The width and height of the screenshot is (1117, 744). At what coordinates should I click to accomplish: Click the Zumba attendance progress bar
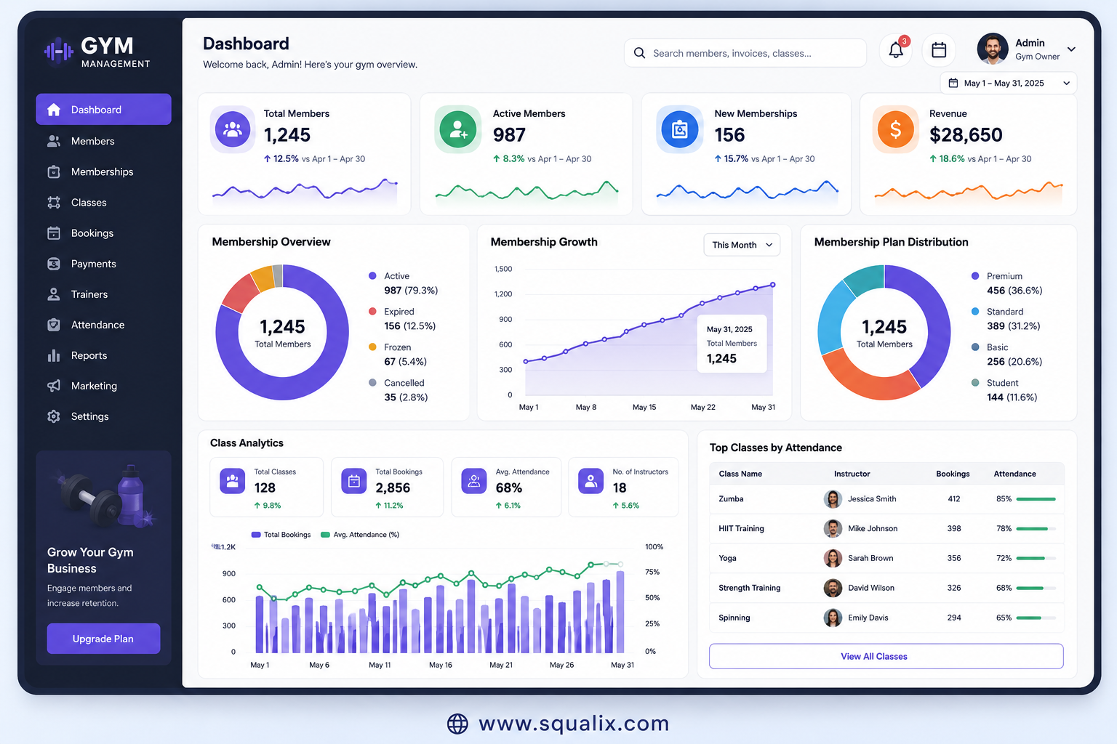(x=1036, y=499)
